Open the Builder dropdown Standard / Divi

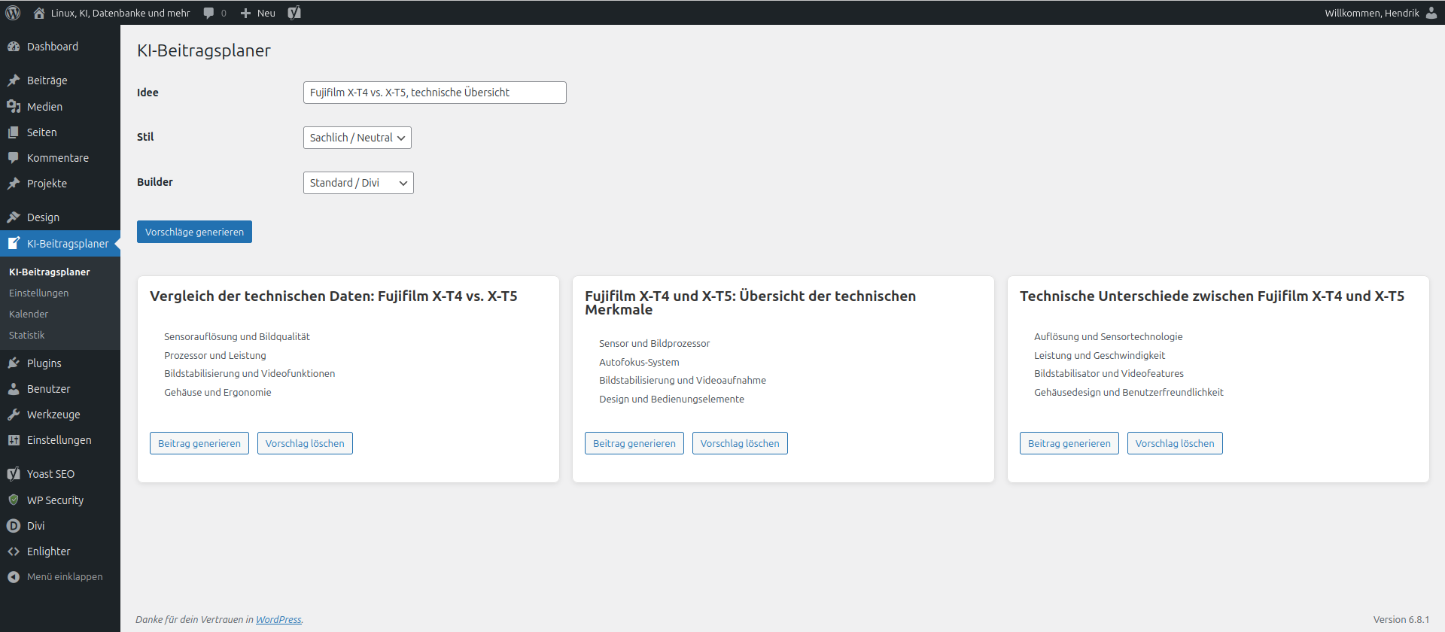point(358,183)
